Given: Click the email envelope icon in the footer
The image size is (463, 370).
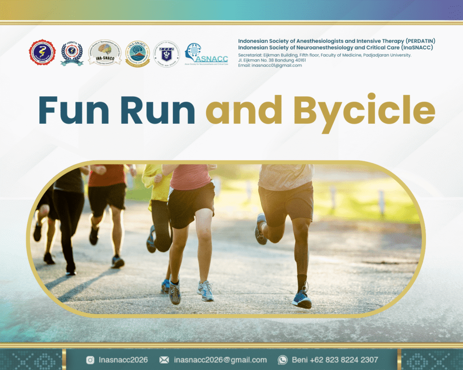Looking at the screenshot, I should tap(164, 360).
